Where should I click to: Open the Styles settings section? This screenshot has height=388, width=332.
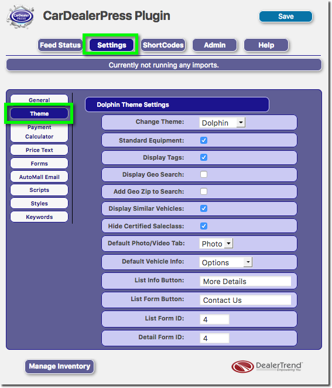39,204
